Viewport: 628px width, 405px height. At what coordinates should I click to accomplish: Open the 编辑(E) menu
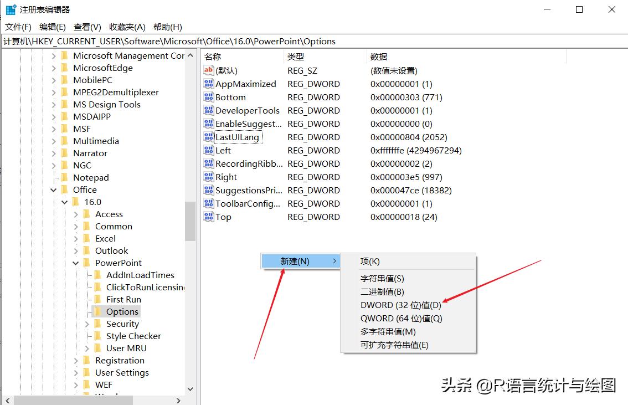53,27
